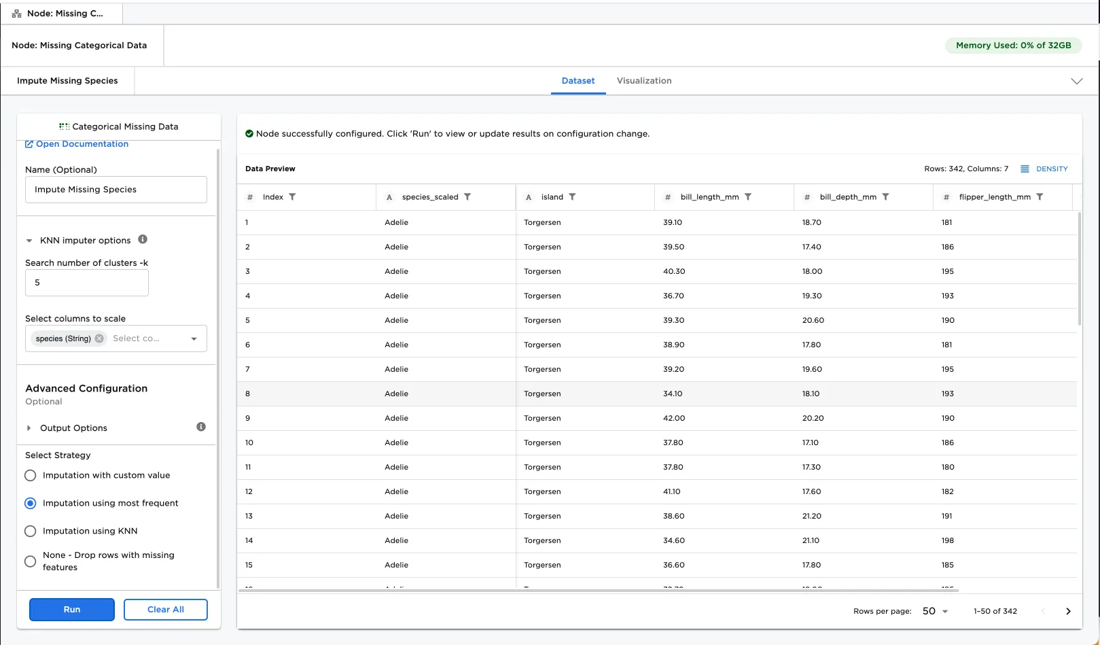1100x645 pixels.
Task: Open the Rows per page dropdown
Action: (935, 612)
